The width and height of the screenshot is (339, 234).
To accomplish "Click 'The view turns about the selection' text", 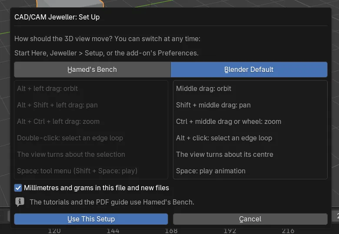I will (x=71, y=155).
